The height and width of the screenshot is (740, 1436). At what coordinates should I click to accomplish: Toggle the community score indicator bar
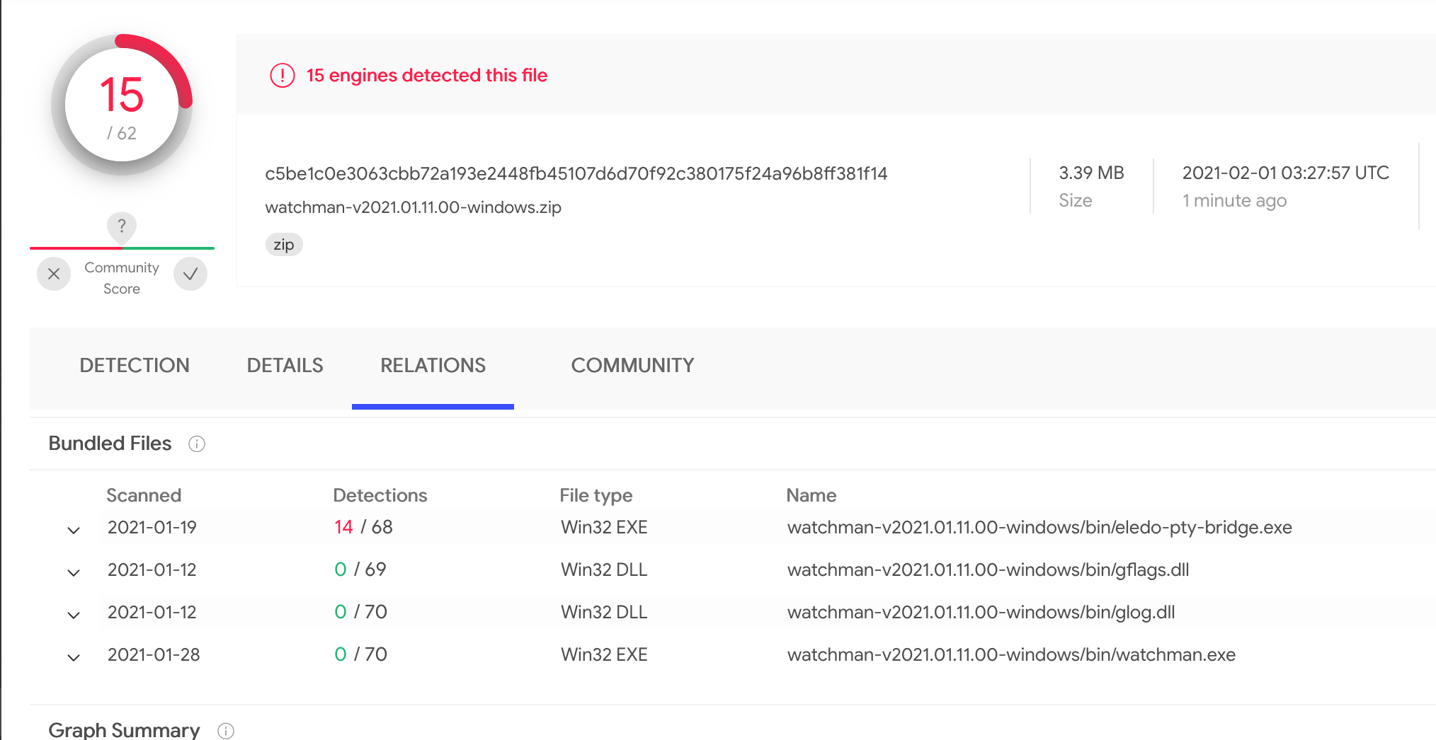tap(122, 249)
